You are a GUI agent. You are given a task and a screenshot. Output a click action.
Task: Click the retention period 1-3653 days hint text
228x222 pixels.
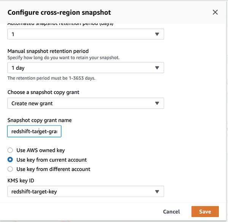(51, 79)
